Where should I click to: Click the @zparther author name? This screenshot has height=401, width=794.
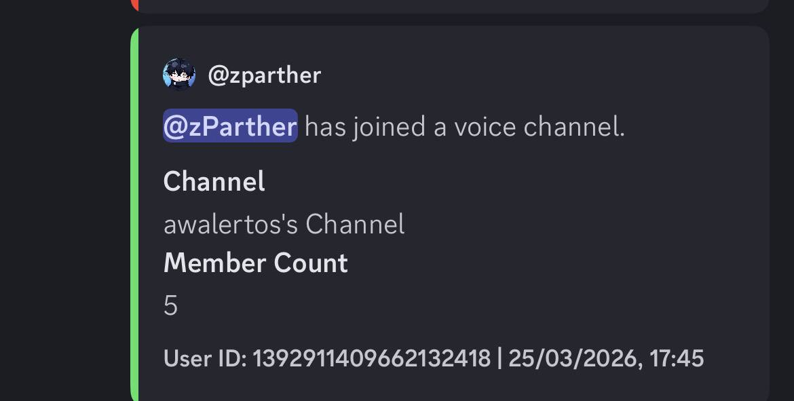point(264,75)
